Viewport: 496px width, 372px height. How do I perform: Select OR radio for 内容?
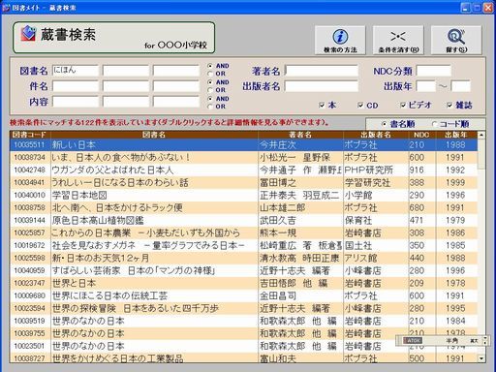click(210, 107)
